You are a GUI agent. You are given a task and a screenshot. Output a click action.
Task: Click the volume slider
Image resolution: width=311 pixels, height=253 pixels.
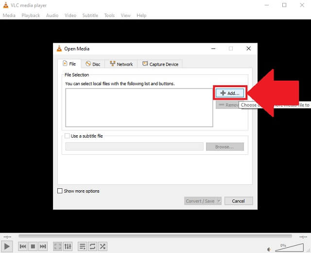click(x=290, y=248)
